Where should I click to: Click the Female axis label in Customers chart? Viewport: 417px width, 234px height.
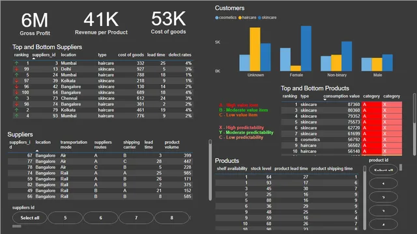point(296,75)
